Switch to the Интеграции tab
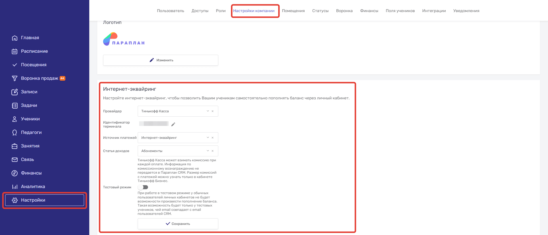 coord(434,11)
